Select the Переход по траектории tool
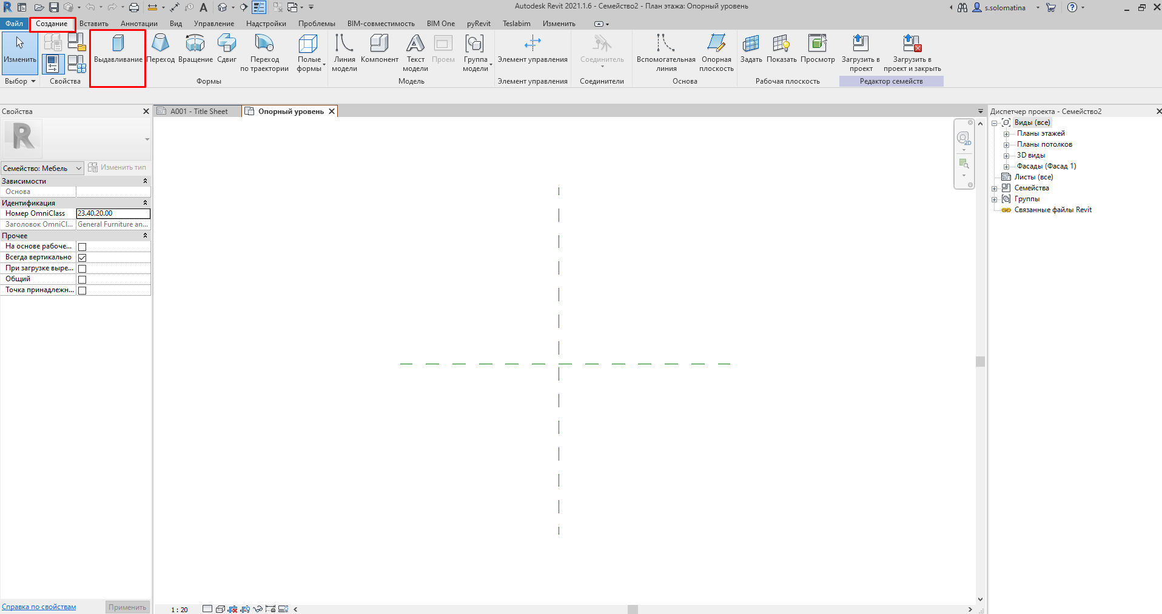 (264, 53)
